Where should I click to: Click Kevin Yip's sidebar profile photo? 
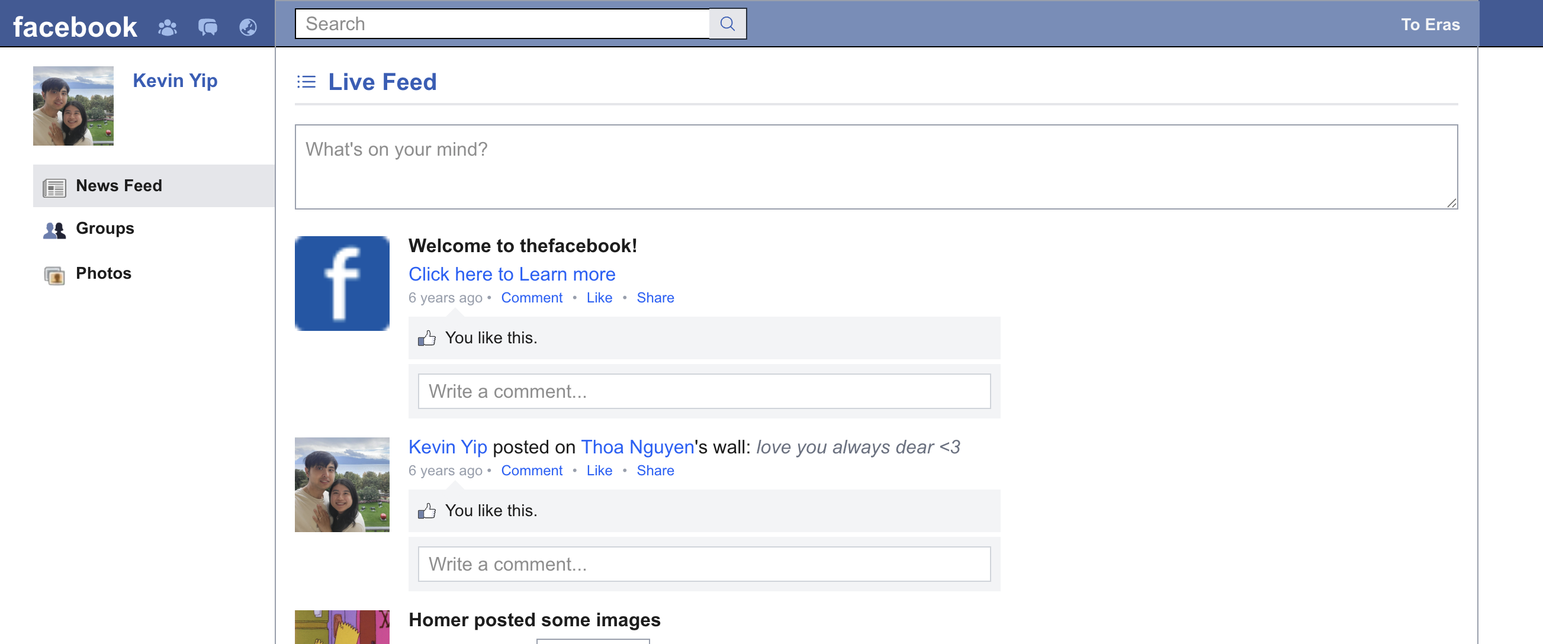(x=73, y=106)
